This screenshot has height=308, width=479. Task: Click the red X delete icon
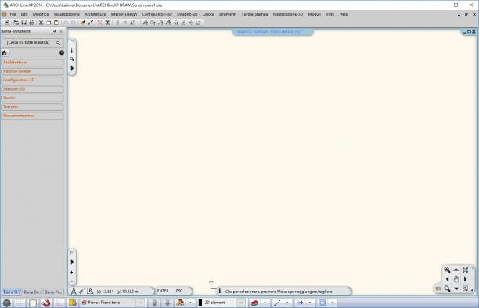(100, 23)
